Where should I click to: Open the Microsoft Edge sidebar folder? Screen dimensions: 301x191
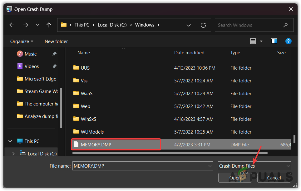point(37,79)
